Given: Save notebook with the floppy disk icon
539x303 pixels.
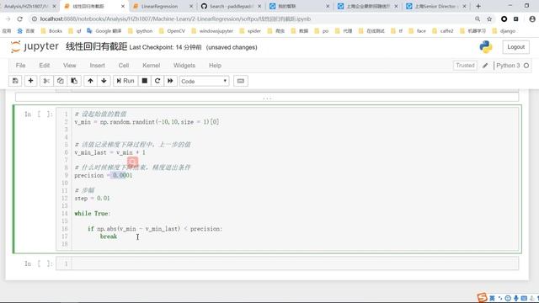Looking at the screenshot, I should [15, 81].
